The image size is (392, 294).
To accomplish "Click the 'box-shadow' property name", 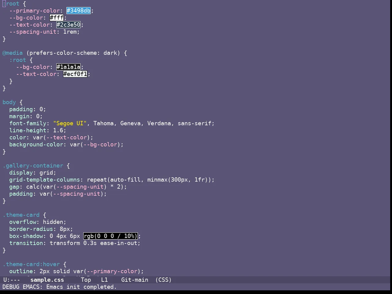I will coord(26,236).
